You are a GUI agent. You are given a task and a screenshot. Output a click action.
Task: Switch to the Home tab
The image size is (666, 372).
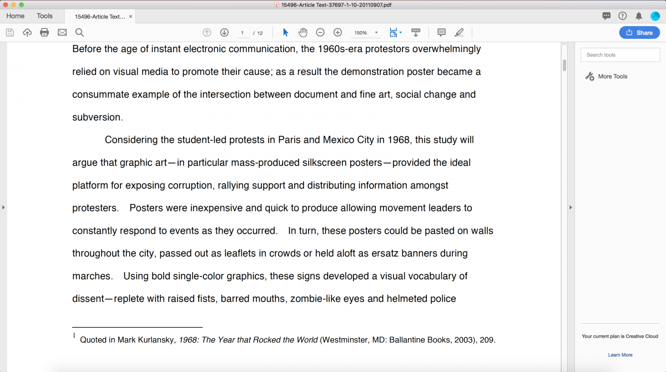16,16
